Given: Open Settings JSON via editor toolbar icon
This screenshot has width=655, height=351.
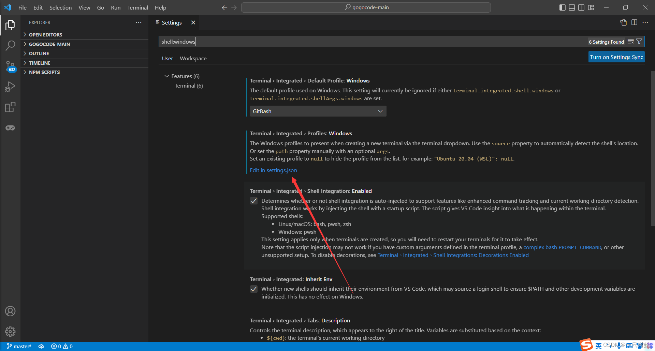Looking at the screenshot, I should click(x=623, y=22).
